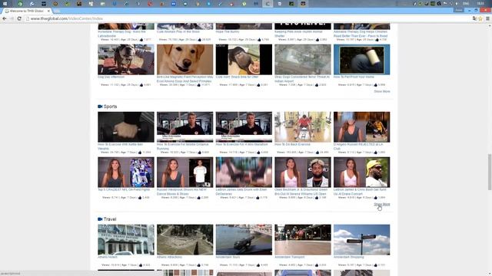
Task: Click the thumbs-up under the Amsterdam Shopping video
Action: pos(375,265)
